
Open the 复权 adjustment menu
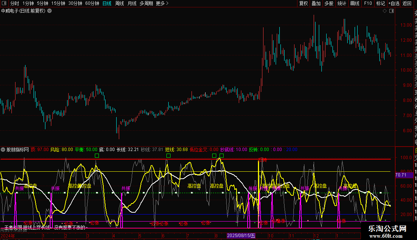point(303,3)
